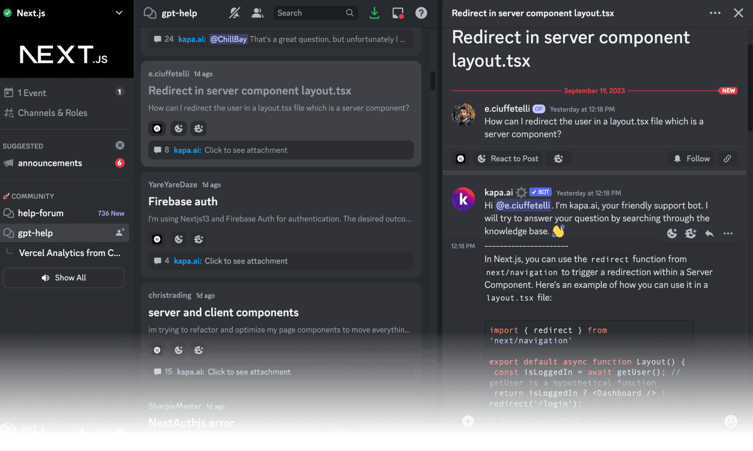The height and width of the screenshot is (451, 753).
Task: Click N reaction under original post in thread
Action: pos(461,159)
